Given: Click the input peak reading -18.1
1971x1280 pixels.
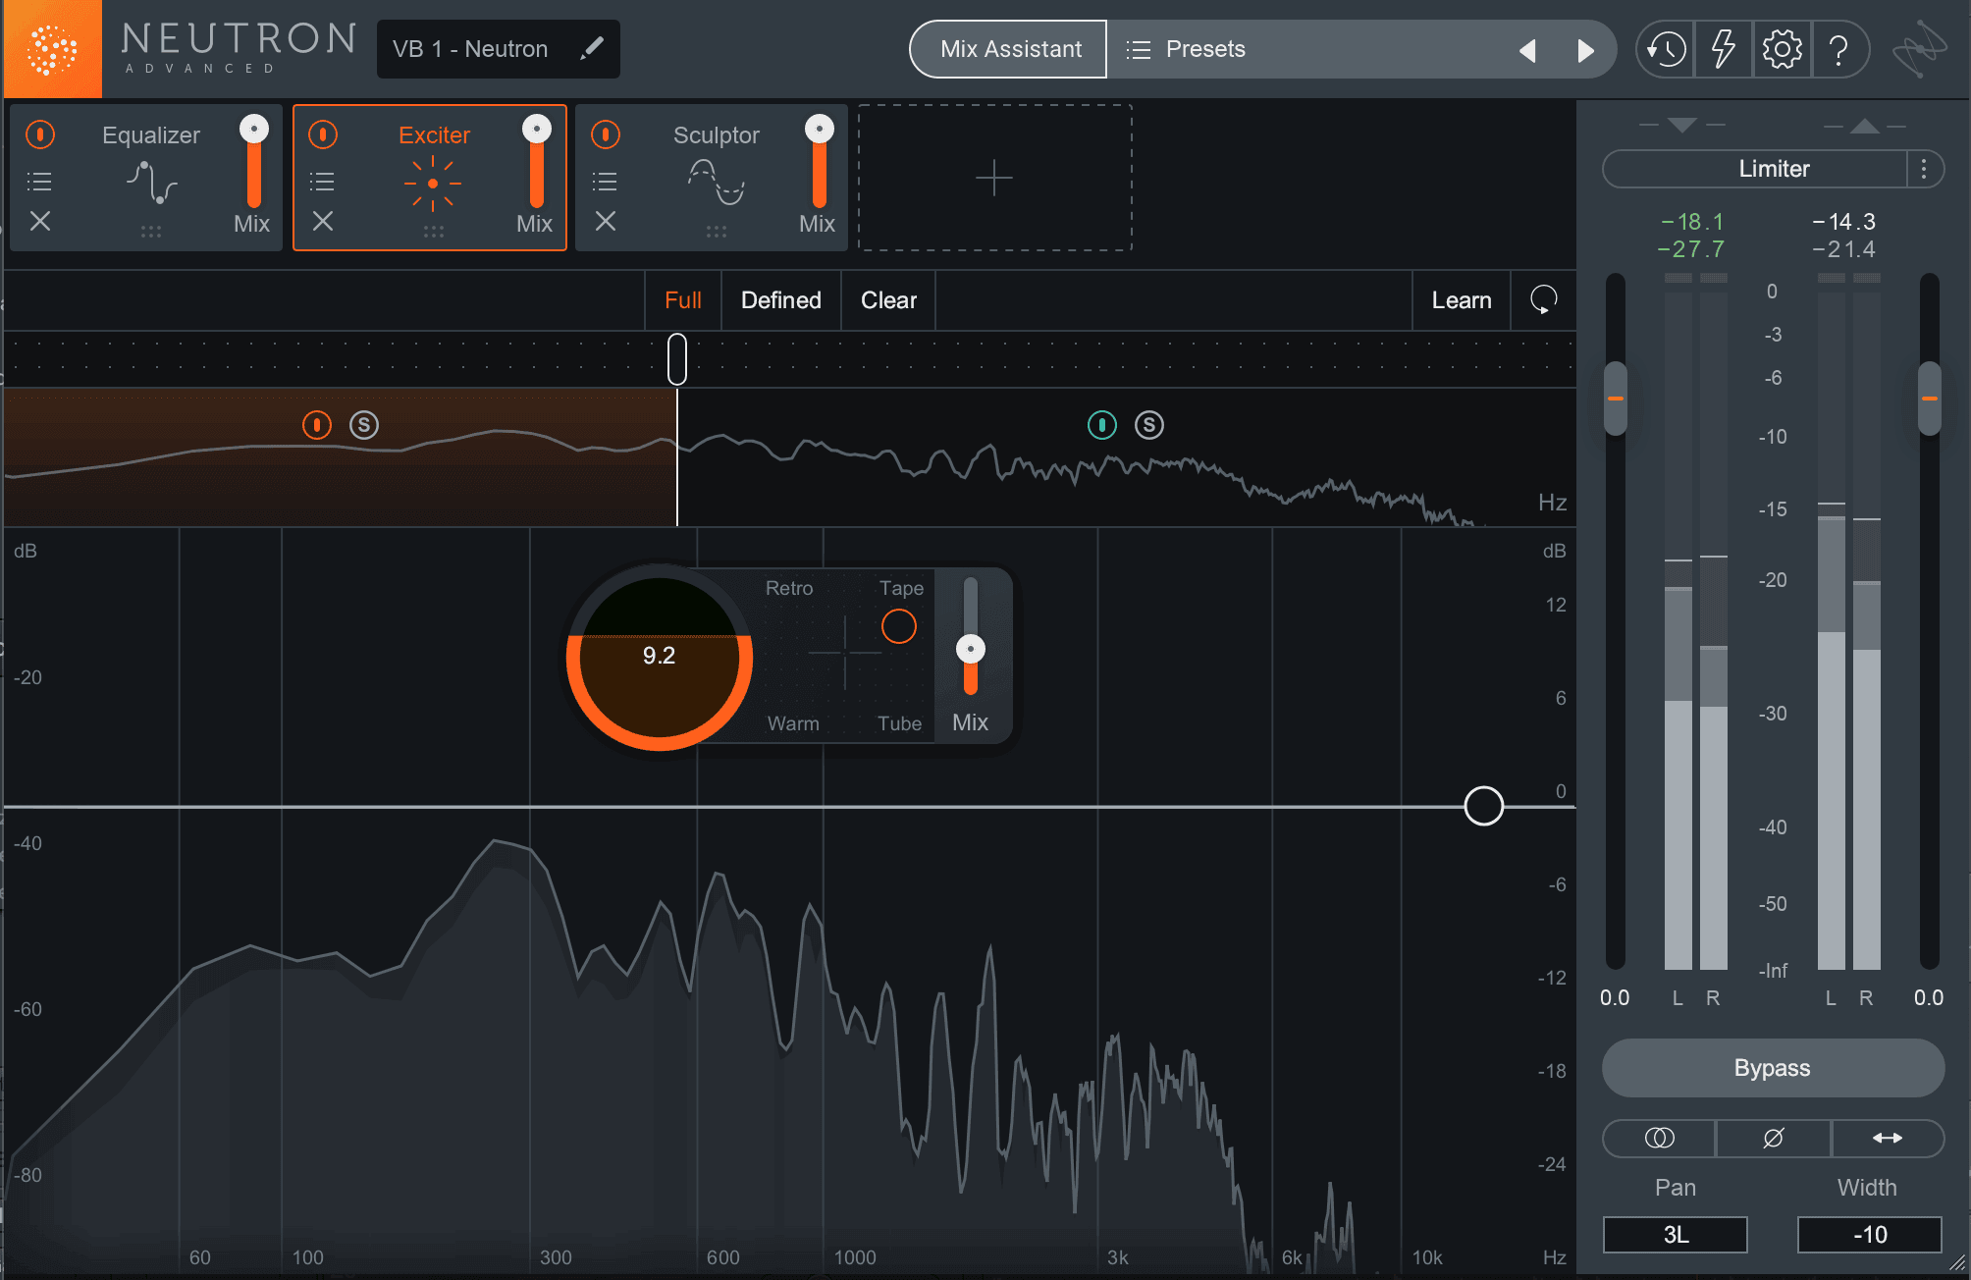Looking at the screenshot, I should point(1692,222).
